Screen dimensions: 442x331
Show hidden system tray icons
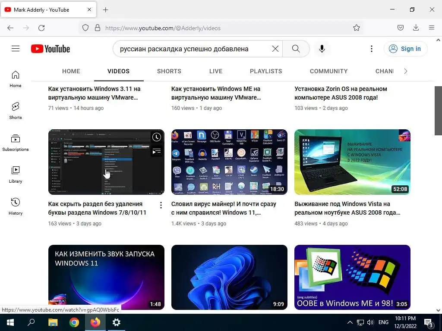coord(350,322)
